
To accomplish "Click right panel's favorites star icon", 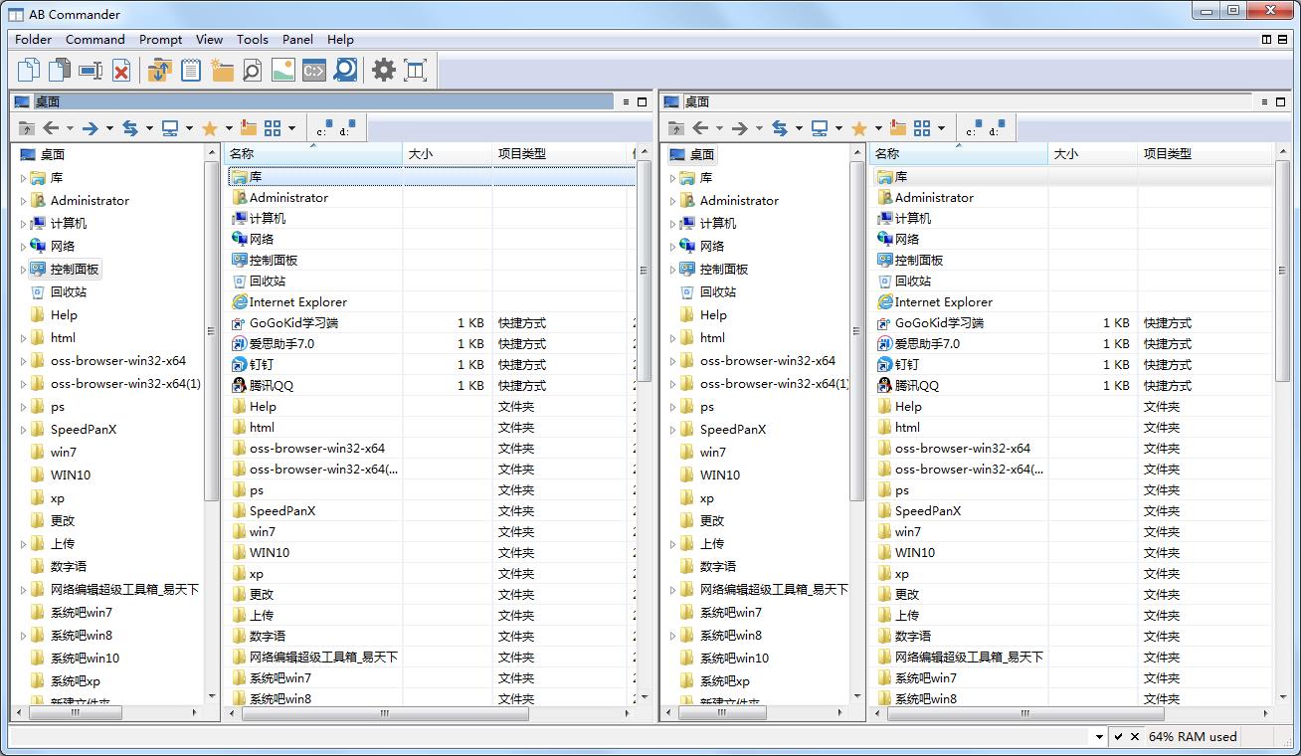I will [x=859, y=128].
